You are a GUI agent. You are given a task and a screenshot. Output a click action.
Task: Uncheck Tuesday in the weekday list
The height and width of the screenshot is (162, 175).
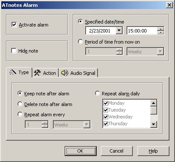coord(106,110)
